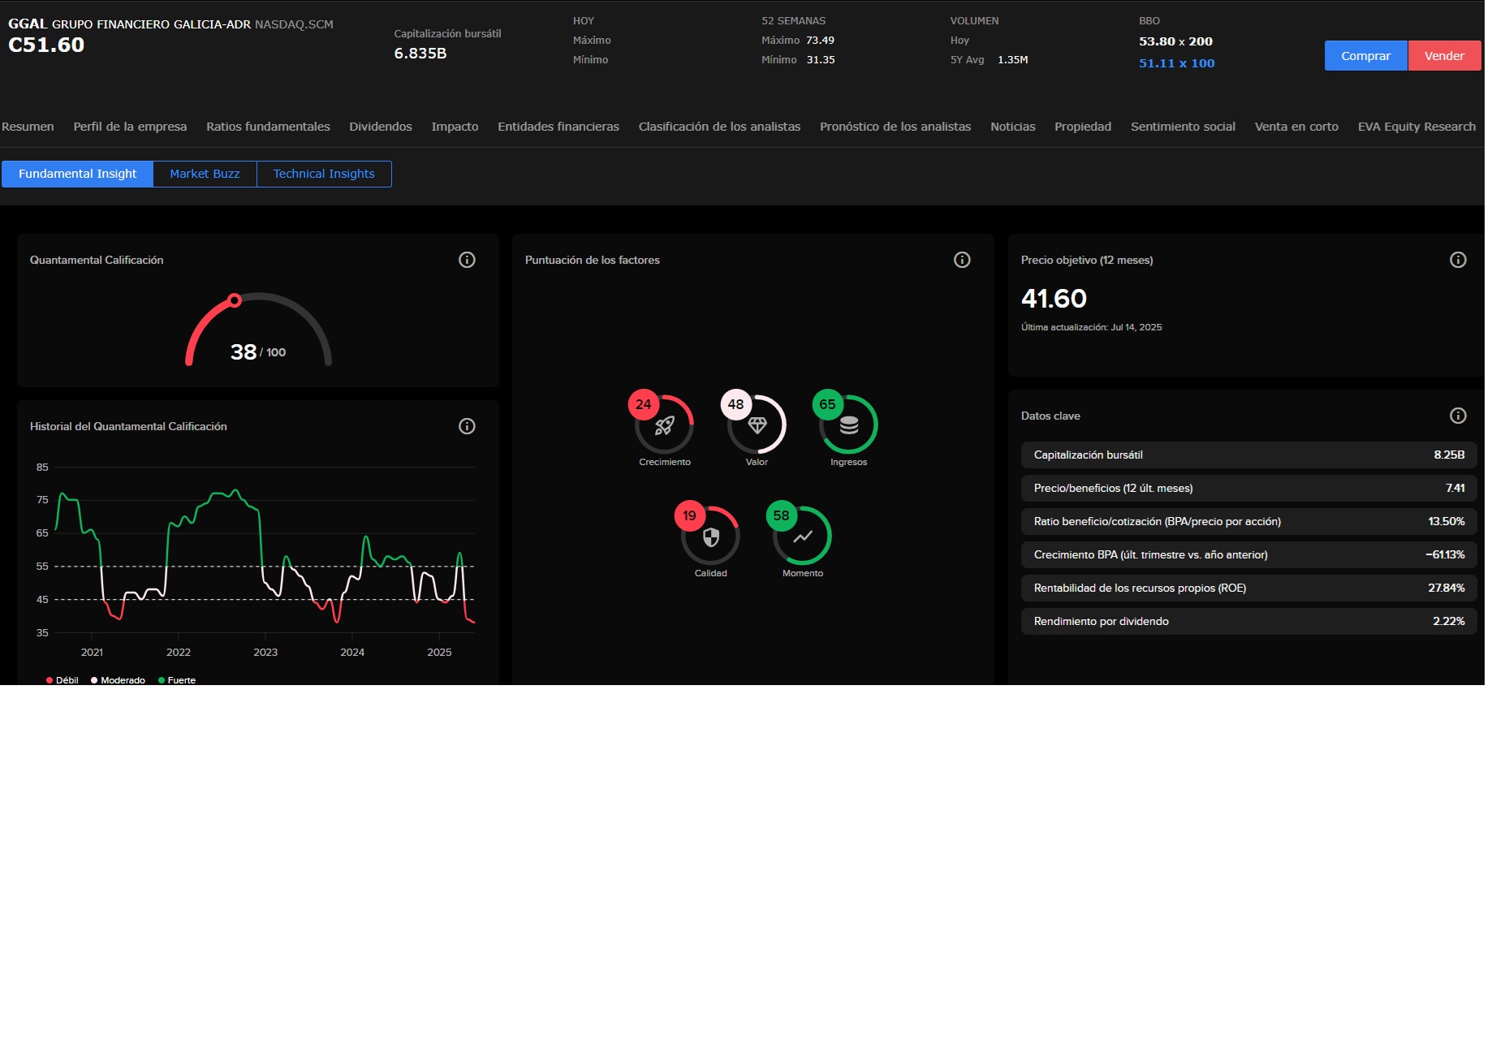The image size is (1509, 1039).
Task: Open info icon for Datos clave
Action: tap(1458, 416)
